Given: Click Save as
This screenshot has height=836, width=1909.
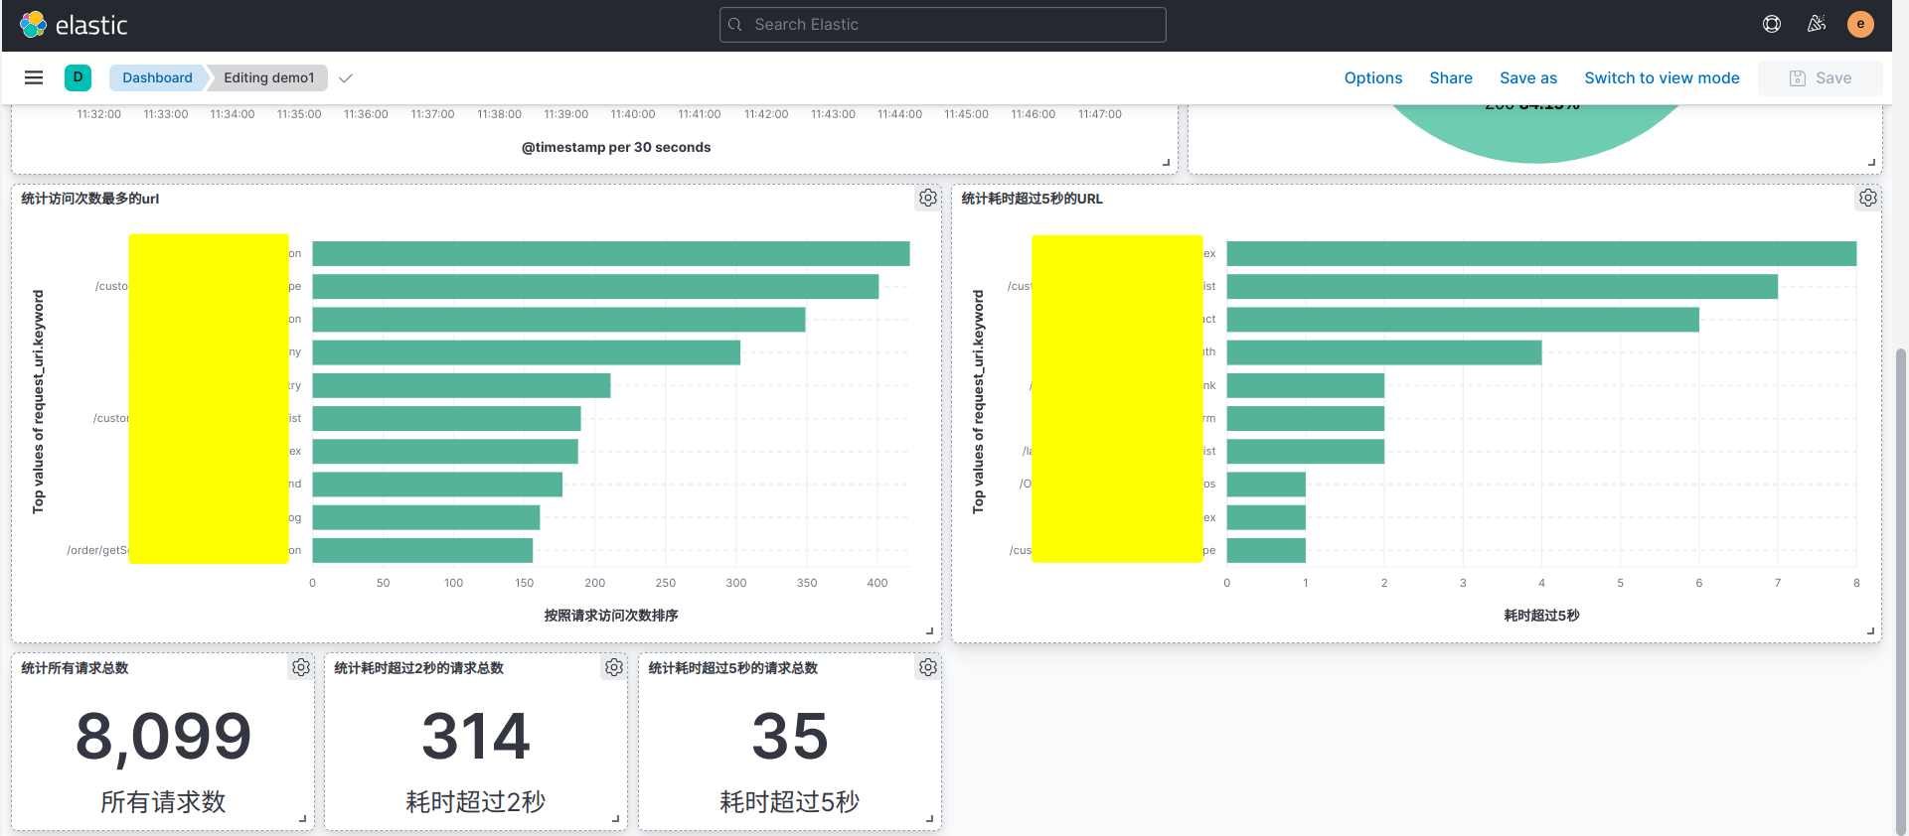Looking at the screenshot, I should point(1528,77).
